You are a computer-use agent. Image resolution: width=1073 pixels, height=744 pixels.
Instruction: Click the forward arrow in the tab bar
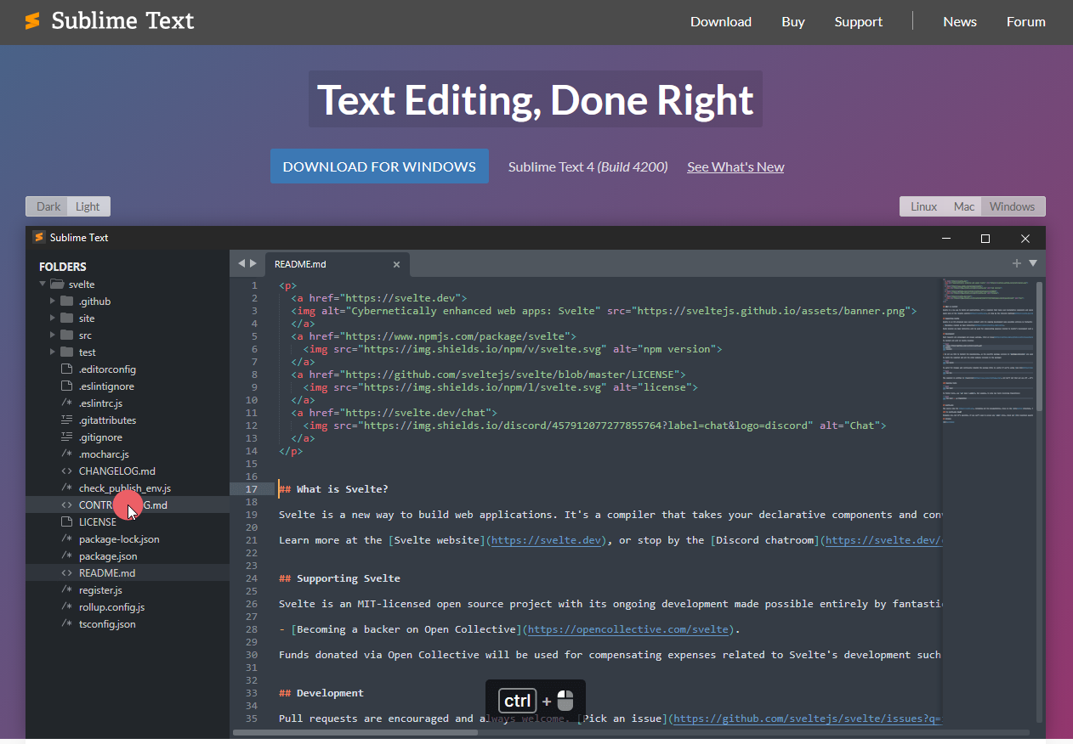click(253, 264)
